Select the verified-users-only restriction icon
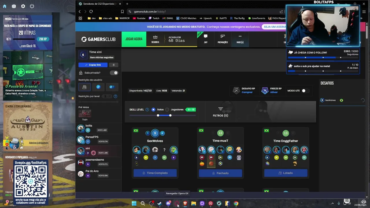This screenshot has width=370, height=208. tap(98, 87)
